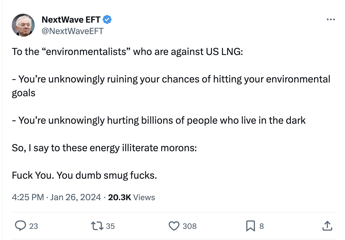345x240 pixels.
Task: Click the like count 308
Action: point(190,226)
